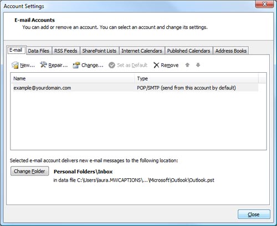Go to the Internet Calendars tab

point(142,51)
